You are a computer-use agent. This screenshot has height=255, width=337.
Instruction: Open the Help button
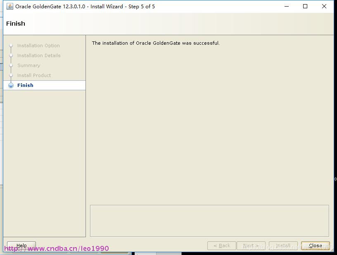pos(21,245)
